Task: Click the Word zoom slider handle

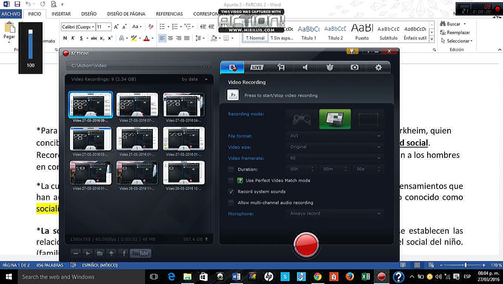Action: [x=465, y=265]
